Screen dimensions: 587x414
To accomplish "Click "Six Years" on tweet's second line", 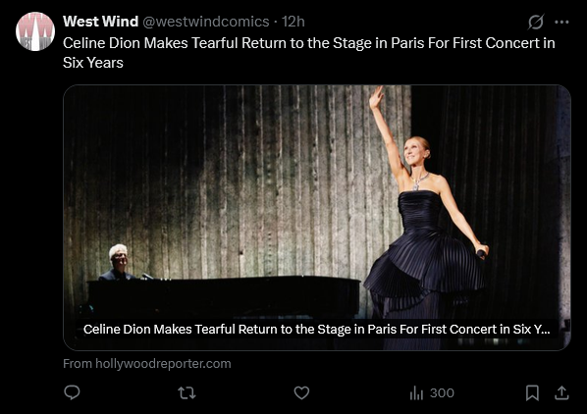I will pos(93,63).
